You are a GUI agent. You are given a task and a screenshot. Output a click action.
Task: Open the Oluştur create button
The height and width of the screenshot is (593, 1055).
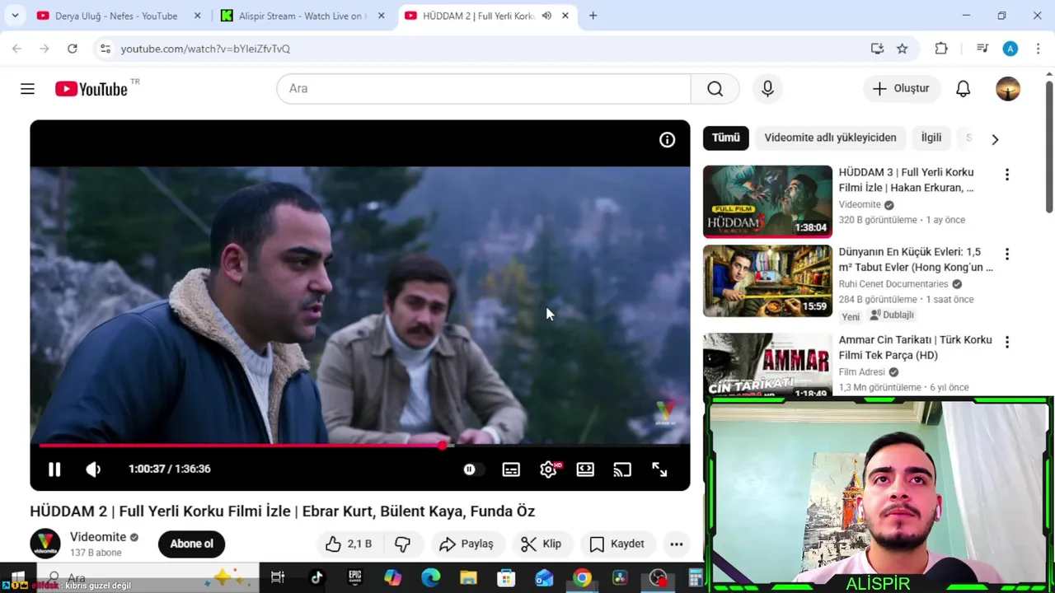[x=901, y=89]
